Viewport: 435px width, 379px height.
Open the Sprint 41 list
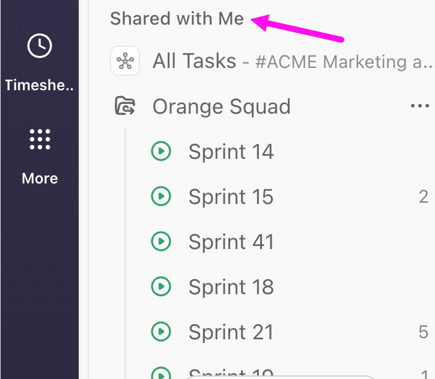pos(231,242)
